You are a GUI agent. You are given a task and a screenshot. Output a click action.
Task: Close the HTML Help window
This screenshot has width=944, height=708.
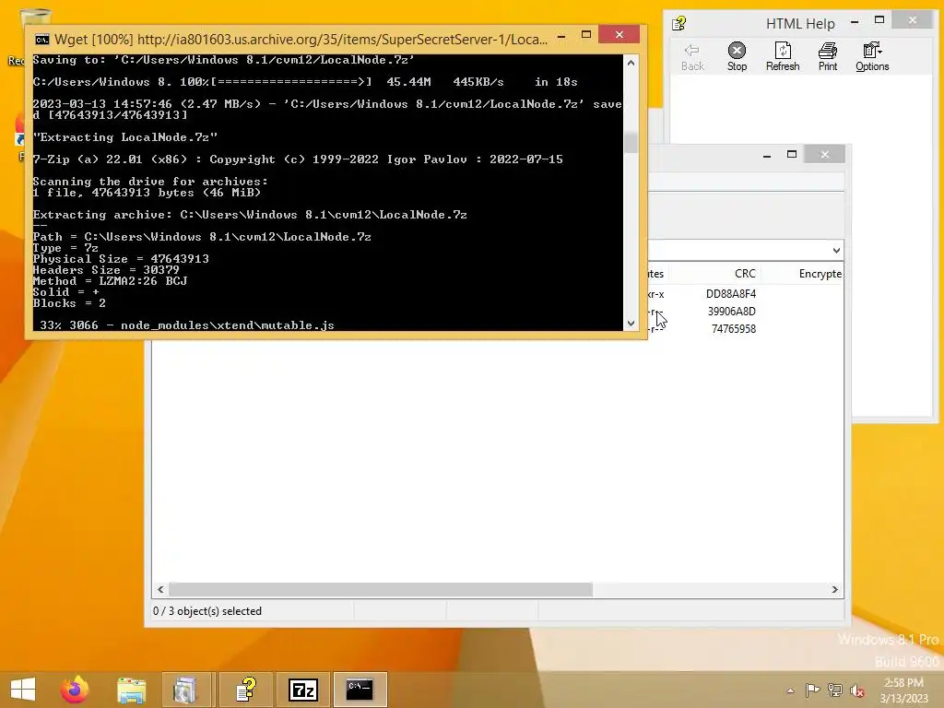(913, 20)
